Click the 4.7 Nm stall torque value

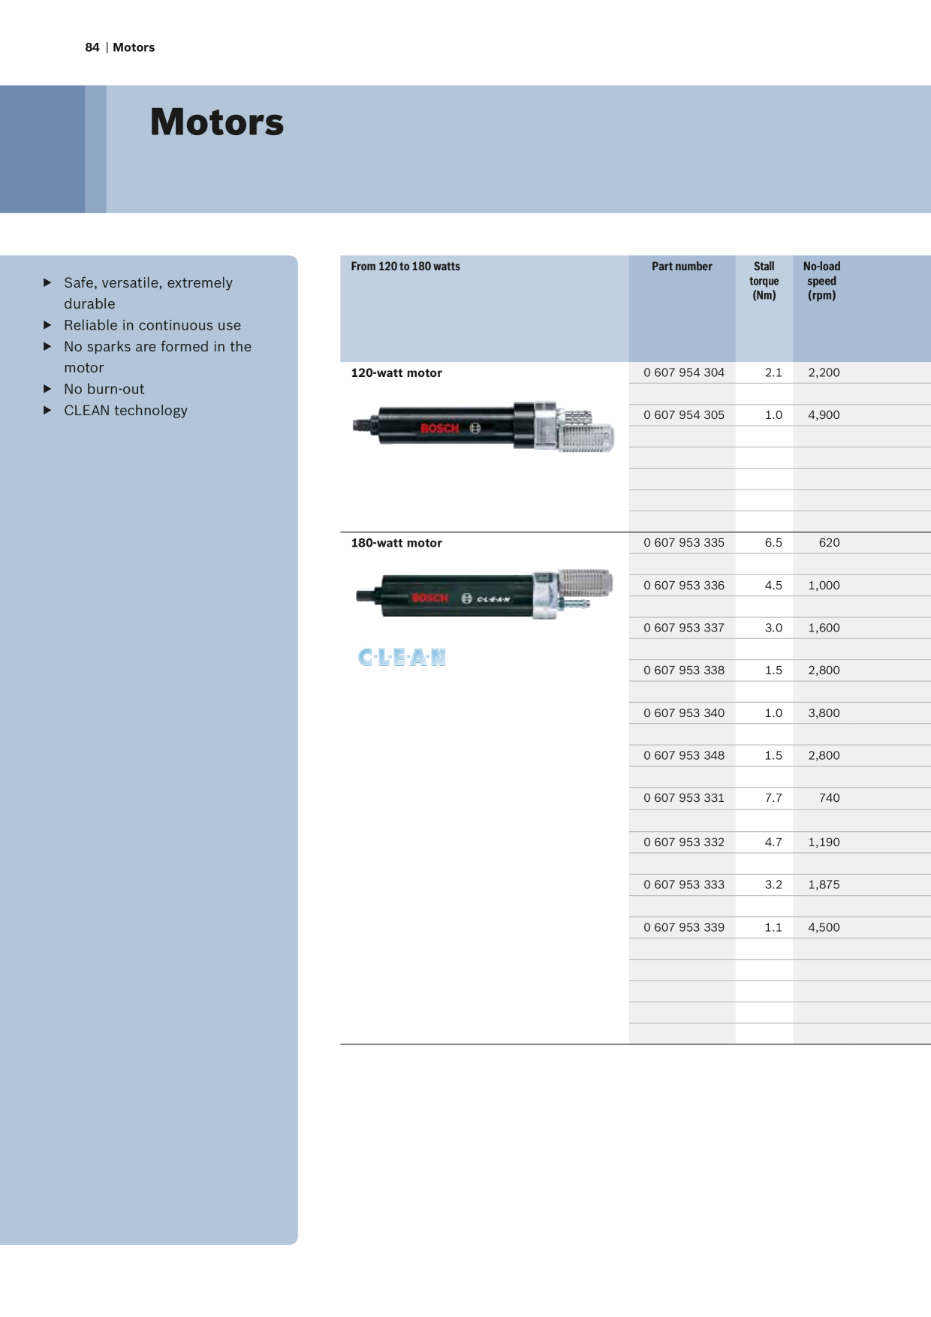click(x=773, y=842)
